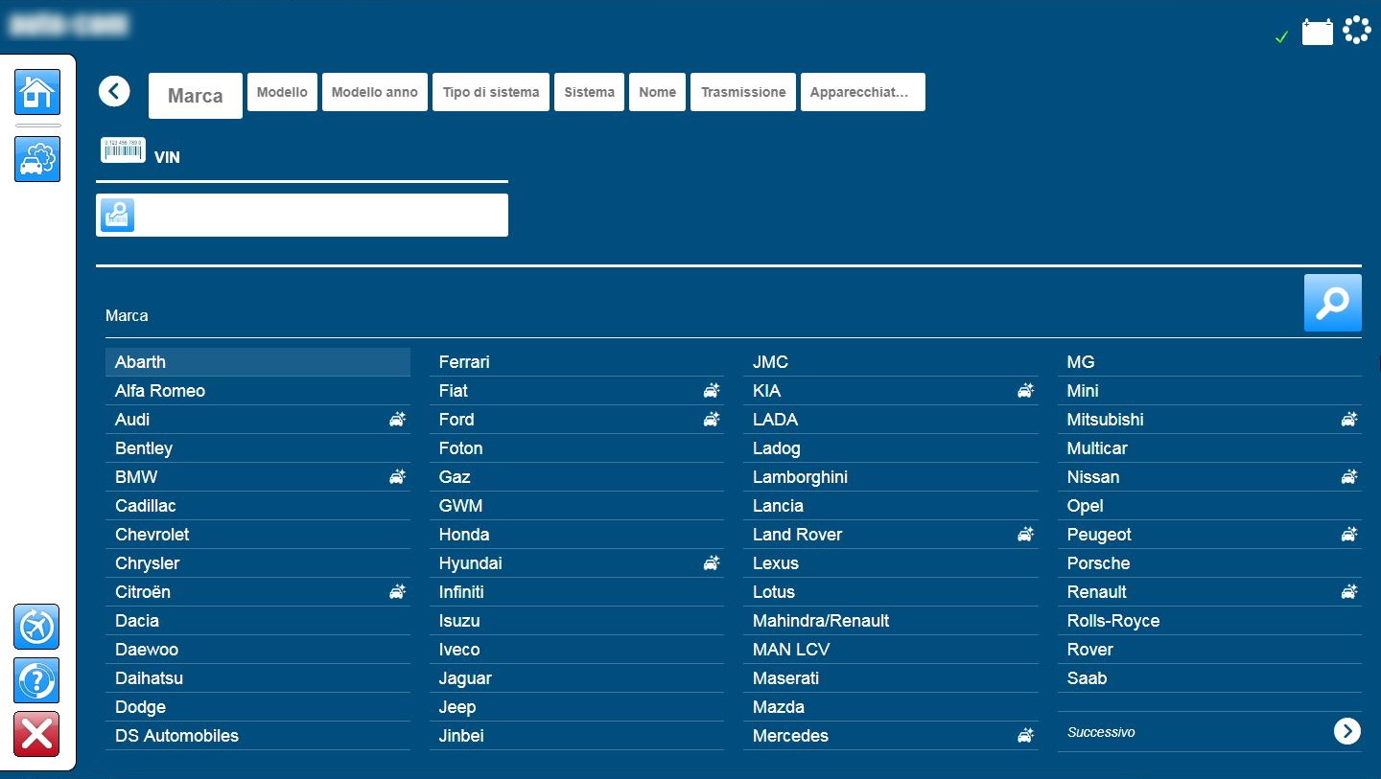Select Abarth from the brand list
The image size is (1381, 779).
258,362
